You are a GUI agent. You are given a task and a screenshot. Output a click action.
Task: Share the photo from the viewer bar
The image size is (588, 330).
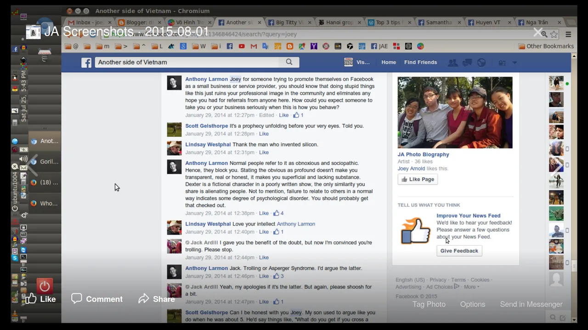(x=157, y=299)
